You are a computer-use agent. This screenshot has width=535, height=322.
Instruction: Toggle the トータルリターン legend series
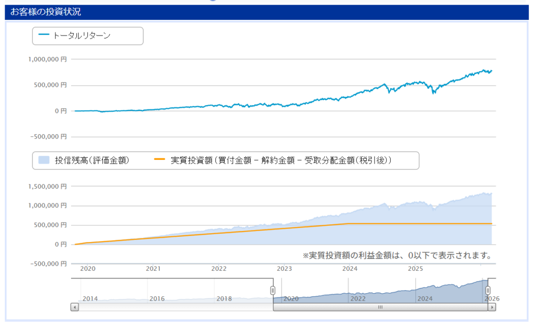(89, 36)
